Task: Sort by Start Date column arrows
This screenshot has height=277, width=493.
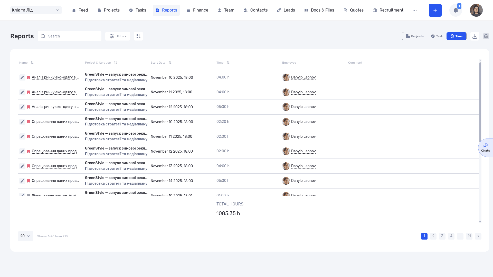Action: coord(170,63)
